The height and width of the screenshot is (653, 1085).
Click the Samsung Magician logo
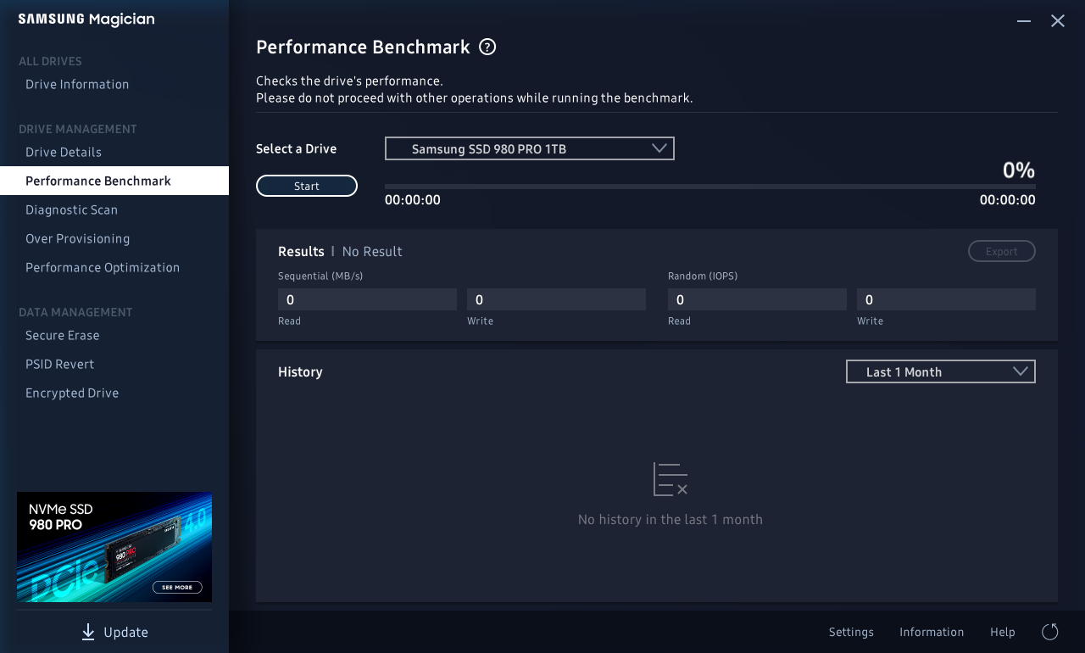[86, 20]
